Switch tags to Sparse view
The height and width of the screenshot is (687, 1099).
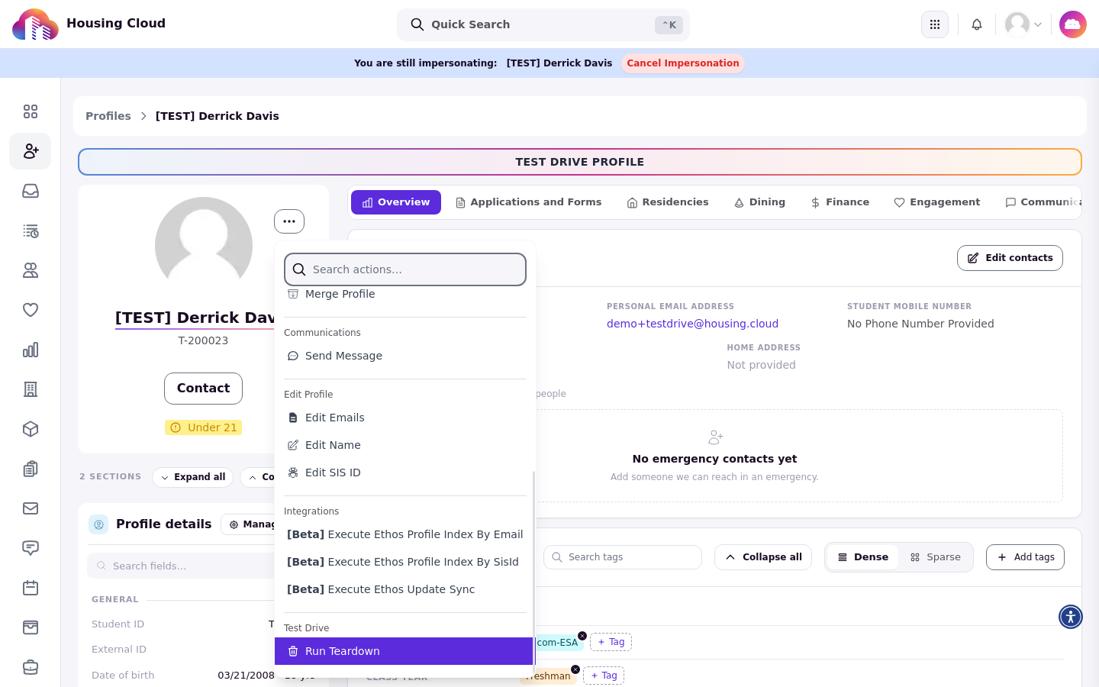tap(936, 557)
